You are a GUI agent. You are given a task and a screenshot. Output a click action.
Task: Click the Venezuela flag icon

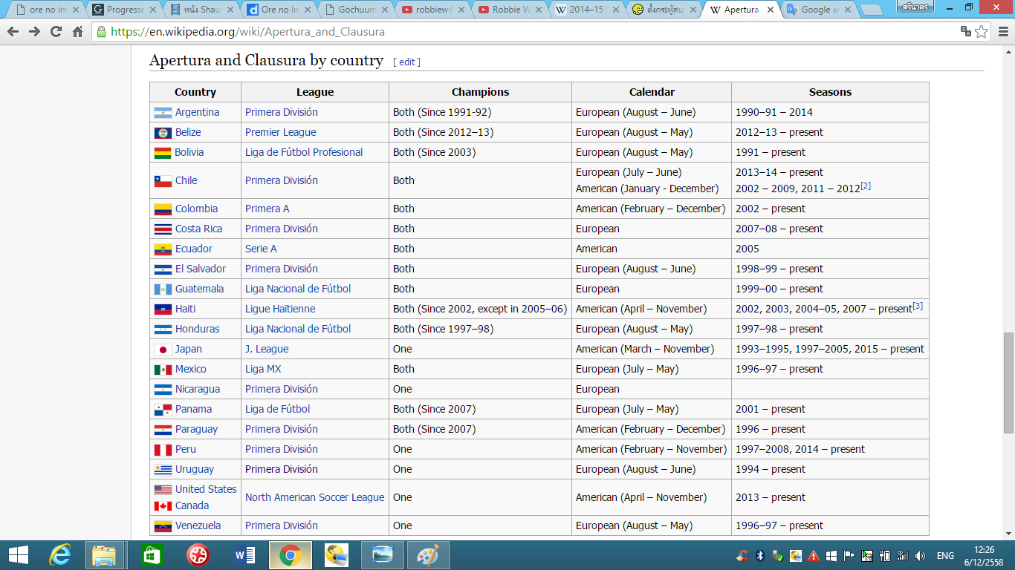click(163, 526)
